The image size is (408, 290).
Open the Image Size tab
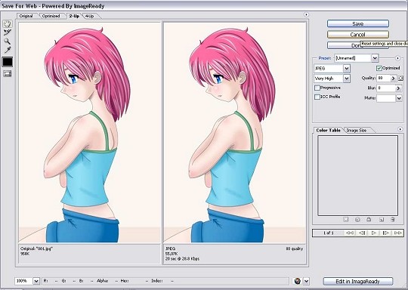tap(357, 131)
